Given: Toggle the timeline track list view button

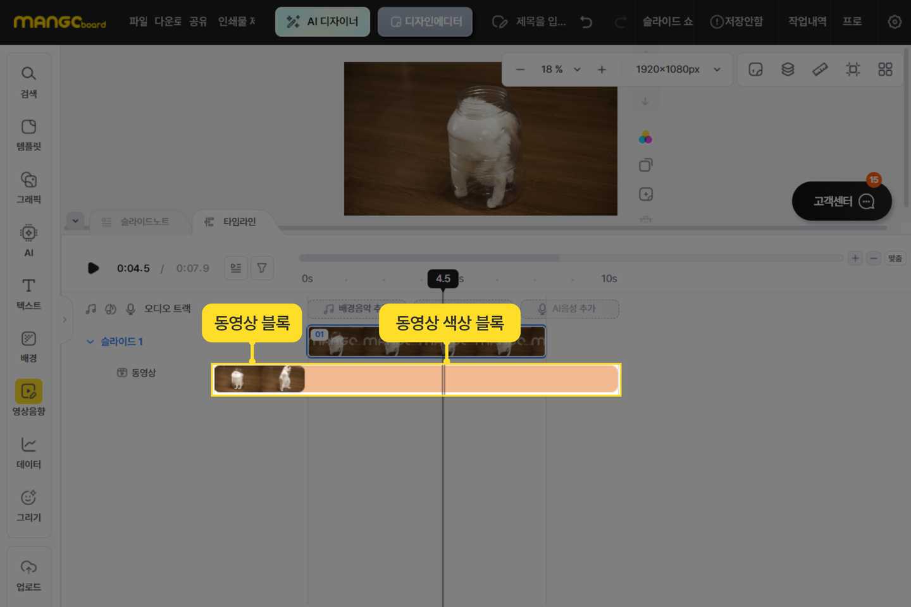Looking at the screenshot, I should (x=236, y=268).
